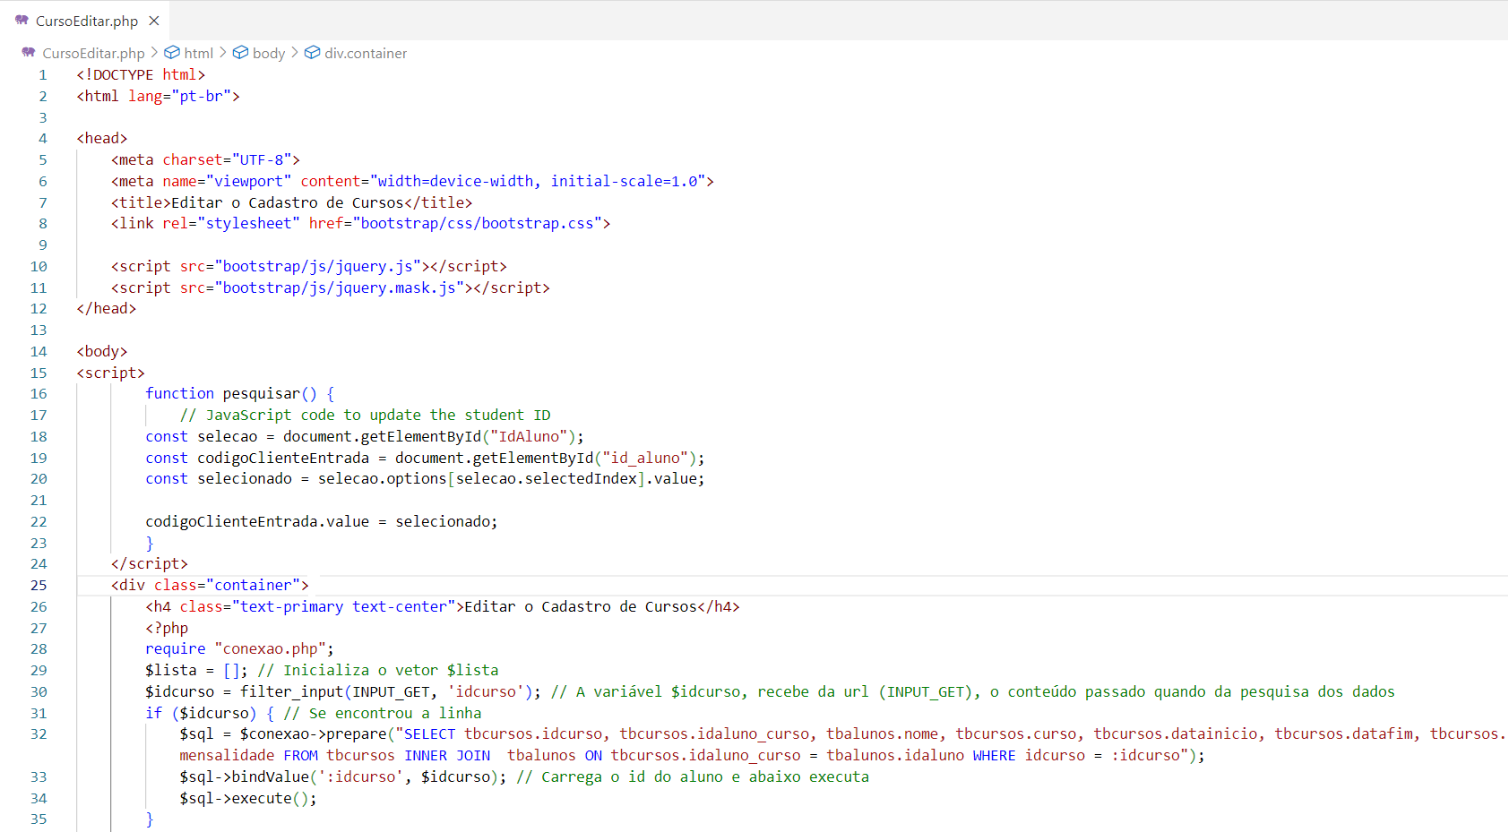Open the div.container breadcrumb item
This screenshot has width=1508, height=832.
[365, 54]
